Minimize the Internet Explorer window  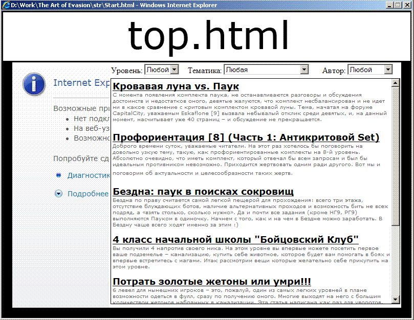coord(389,5)
